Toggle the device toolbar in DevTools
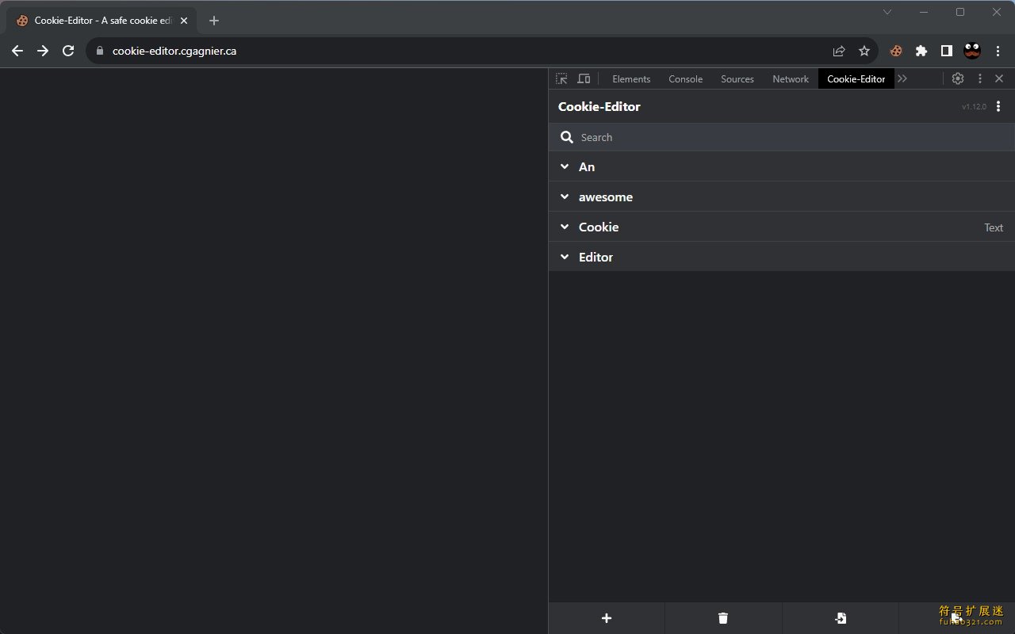 584,78
